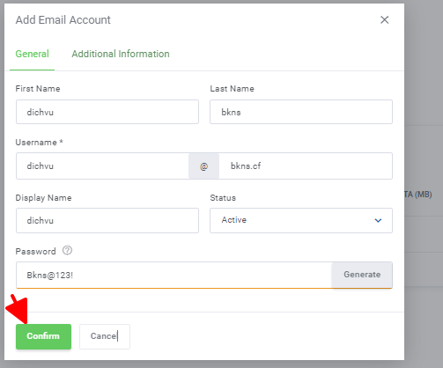Close the Add Email Account dialog
The height and width of the screenshot is (368, 443).
click(x=384, y=20)
